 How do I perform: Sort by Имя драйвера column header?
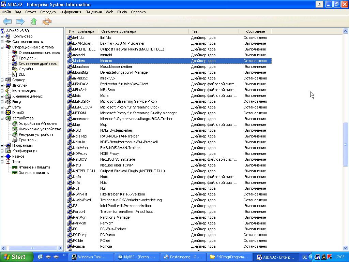pyautogui.click(x=81, y=31)
